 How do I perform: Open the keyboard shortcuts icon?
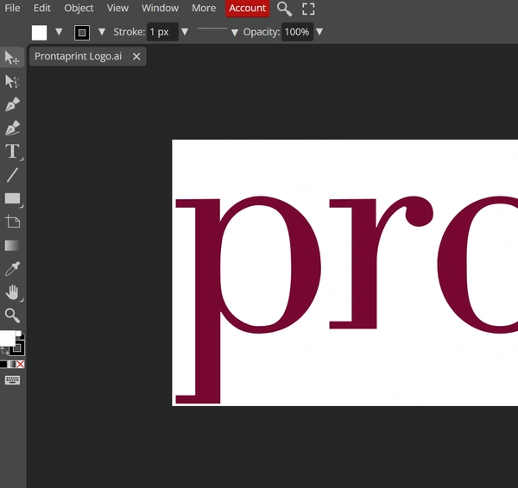12,380
